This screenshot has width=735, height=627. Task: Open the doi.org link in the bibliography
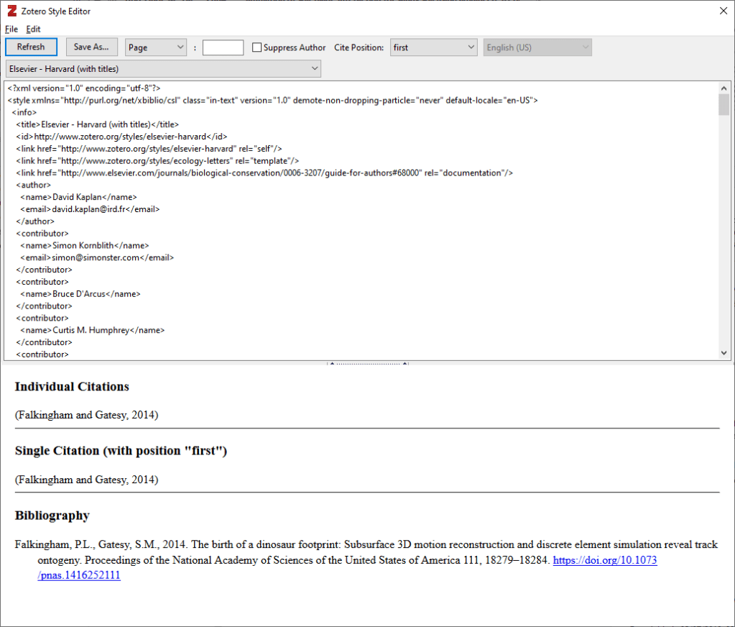pos(604,561)
